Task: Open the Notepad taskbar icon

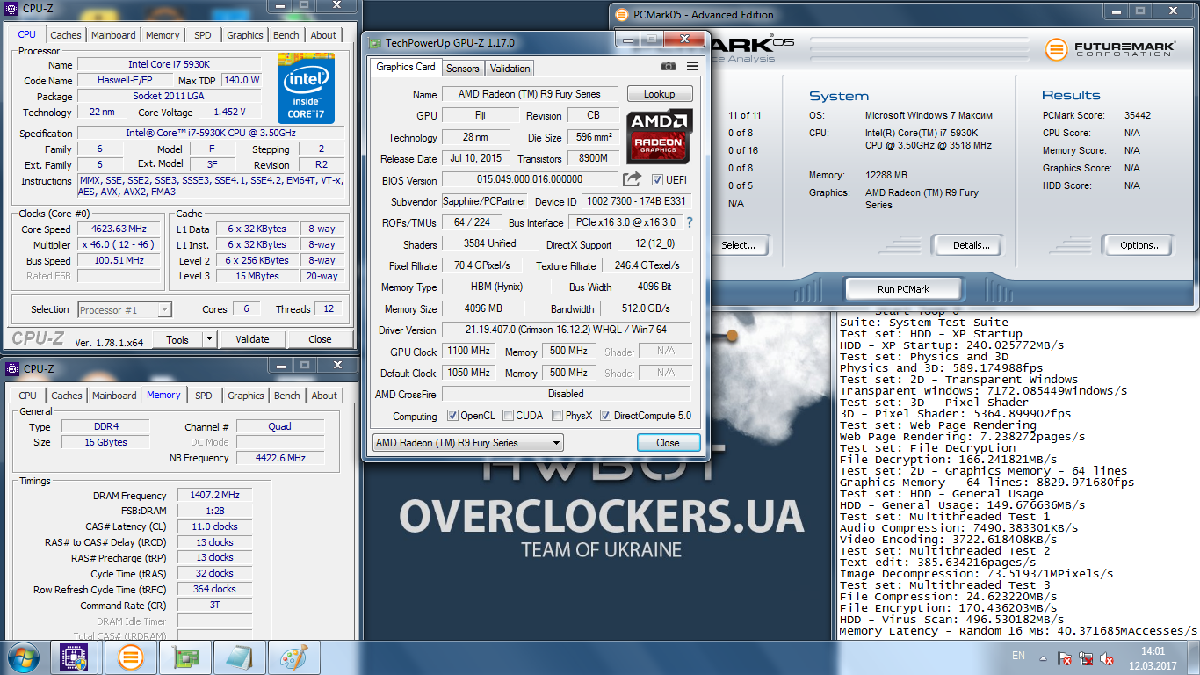Action: coord(240,657)
